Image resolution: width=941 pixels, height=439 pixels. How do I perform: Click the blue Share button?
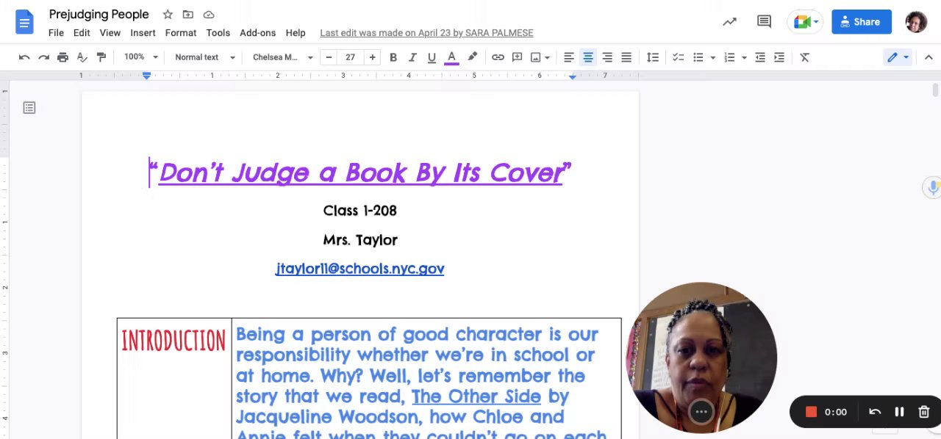862,22
